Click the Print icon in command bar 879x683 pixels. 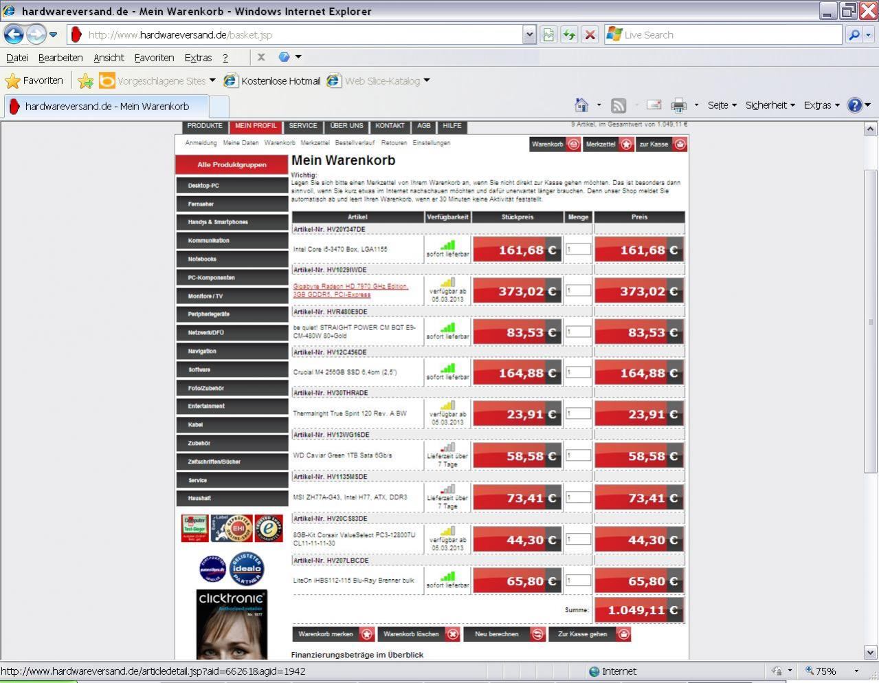(x=678, y=105)
